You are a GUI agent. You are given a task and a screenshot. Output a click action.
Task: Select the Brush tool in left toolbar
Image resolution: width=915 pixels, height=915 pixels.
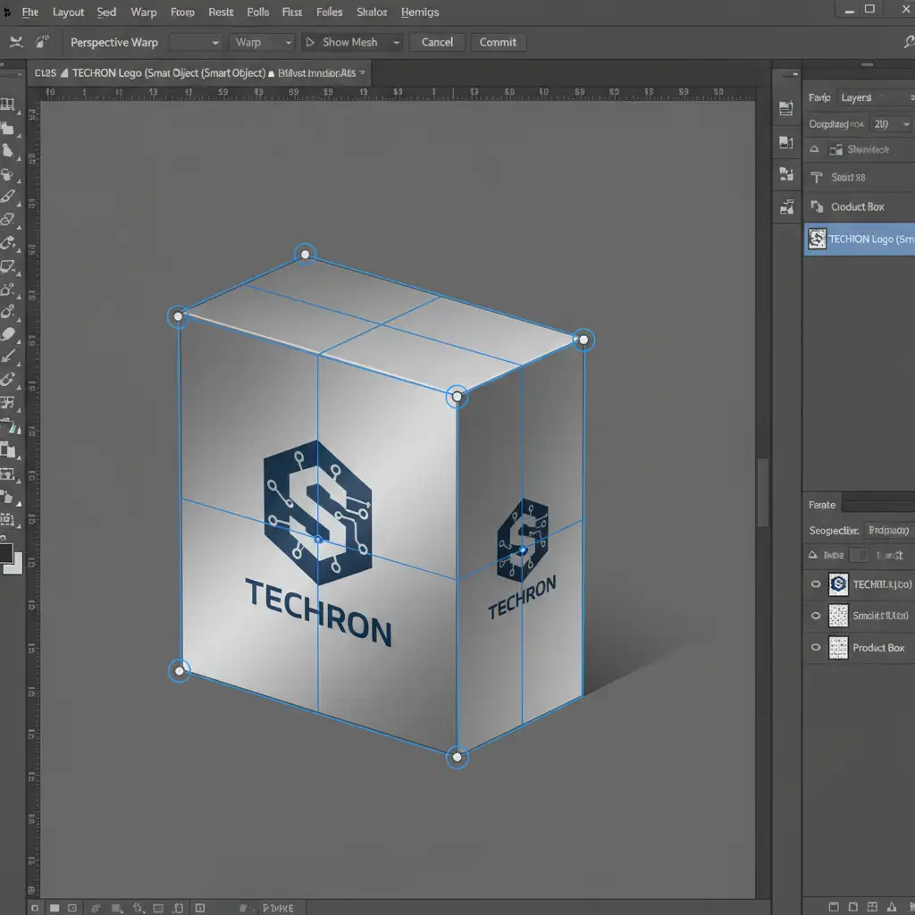[x=8, y=196]
